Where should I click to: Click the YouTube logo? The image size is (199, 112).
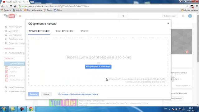point(9,16)
